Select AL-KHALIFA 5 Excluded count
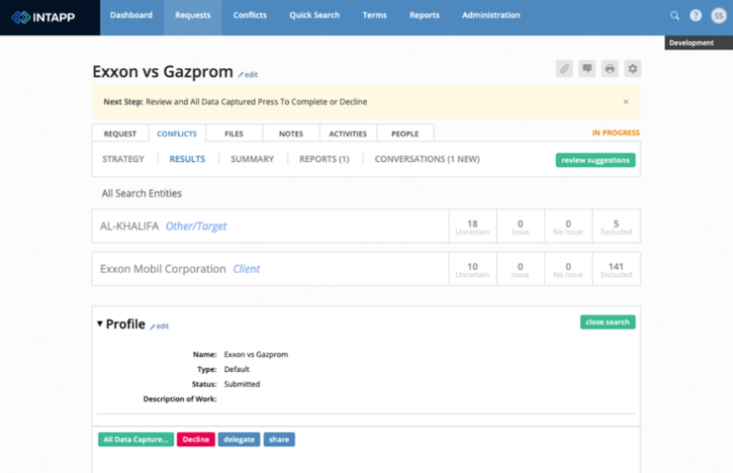The image size is (733, 473). tap(616, 226)
